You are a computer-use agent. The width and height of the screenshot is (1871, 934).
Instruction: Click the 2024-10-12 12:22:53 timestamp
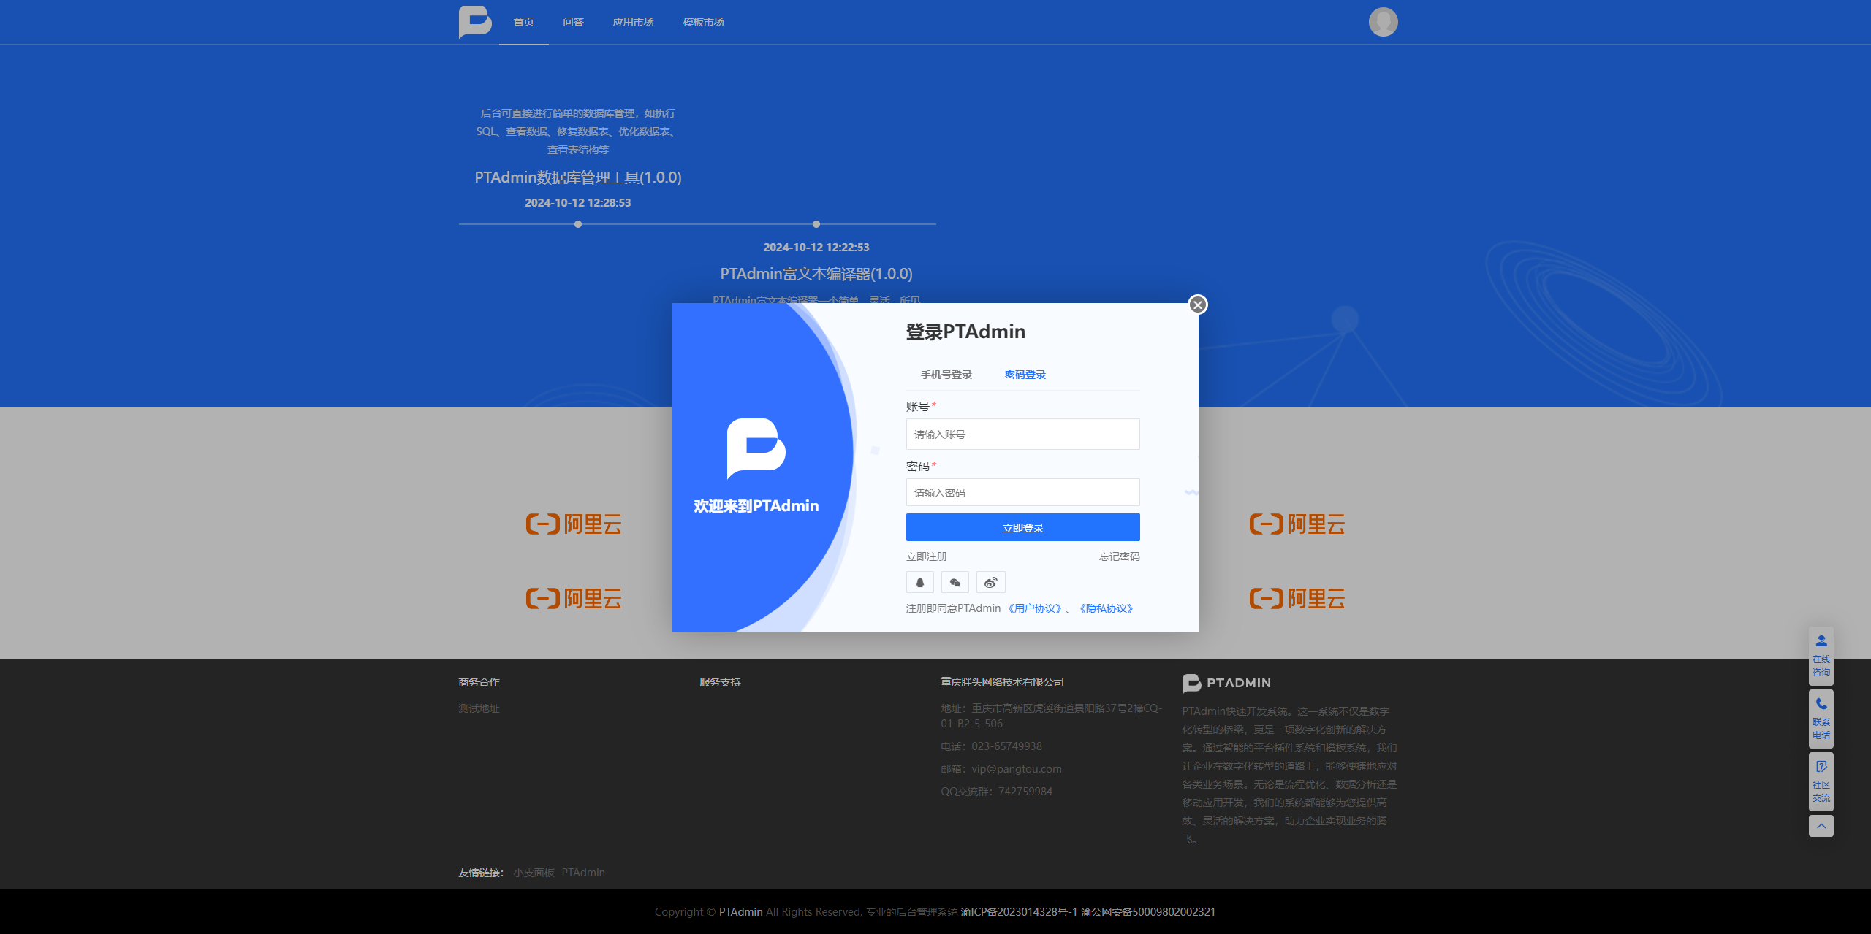tap(816, 248)
